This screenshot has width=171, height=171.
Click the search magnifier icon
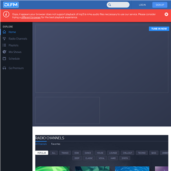(110, 5)
